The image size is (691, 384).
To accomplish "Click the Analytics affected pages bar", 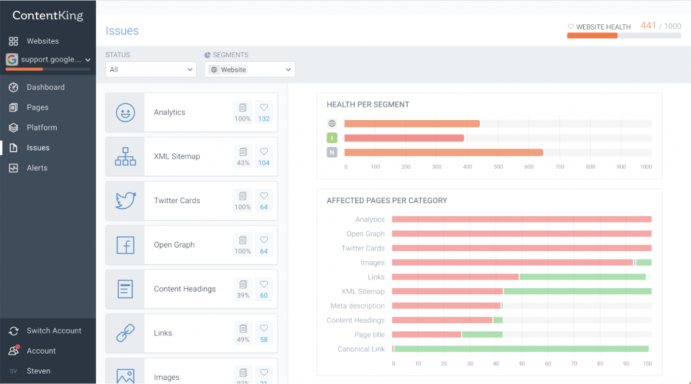I will pos(522,219).
